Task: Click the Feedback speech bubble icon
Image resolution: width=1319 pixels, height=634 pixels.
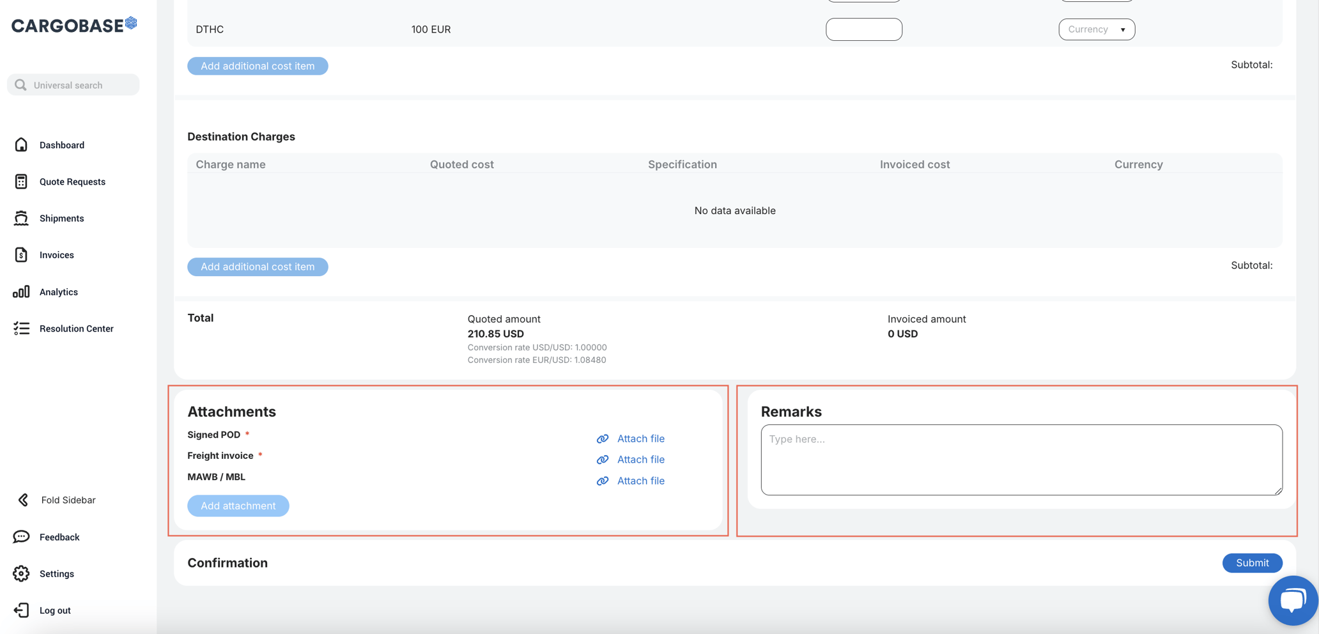Action: 21,536
